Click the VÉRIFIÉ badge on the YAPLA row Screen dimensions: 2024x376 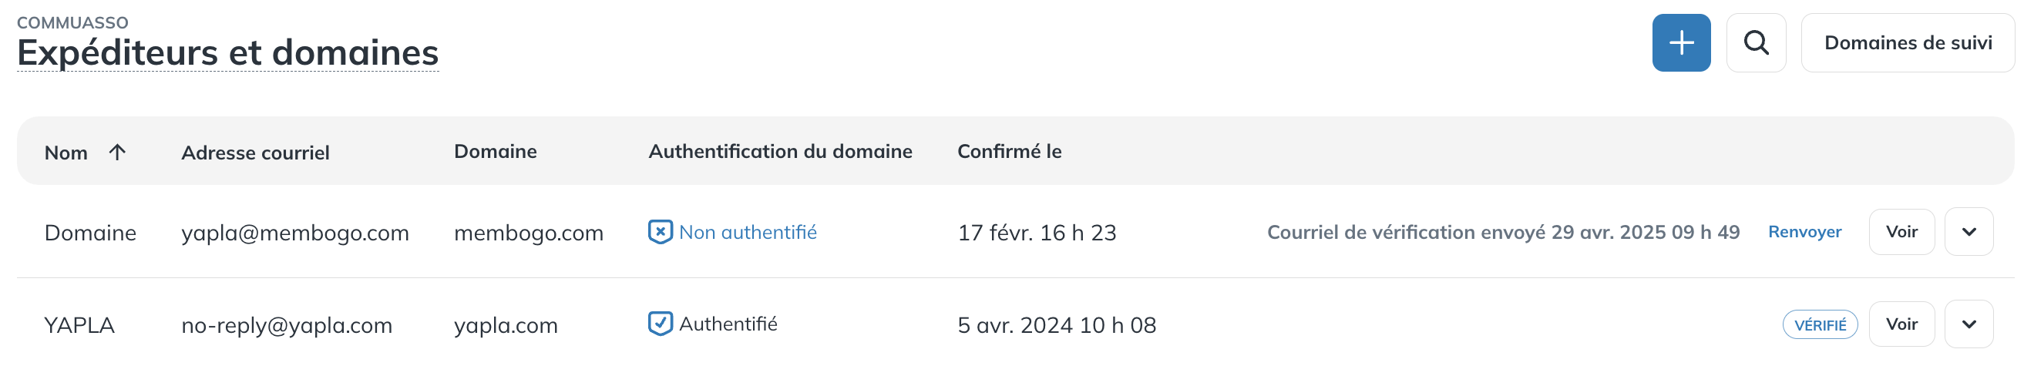point(1819,325)
